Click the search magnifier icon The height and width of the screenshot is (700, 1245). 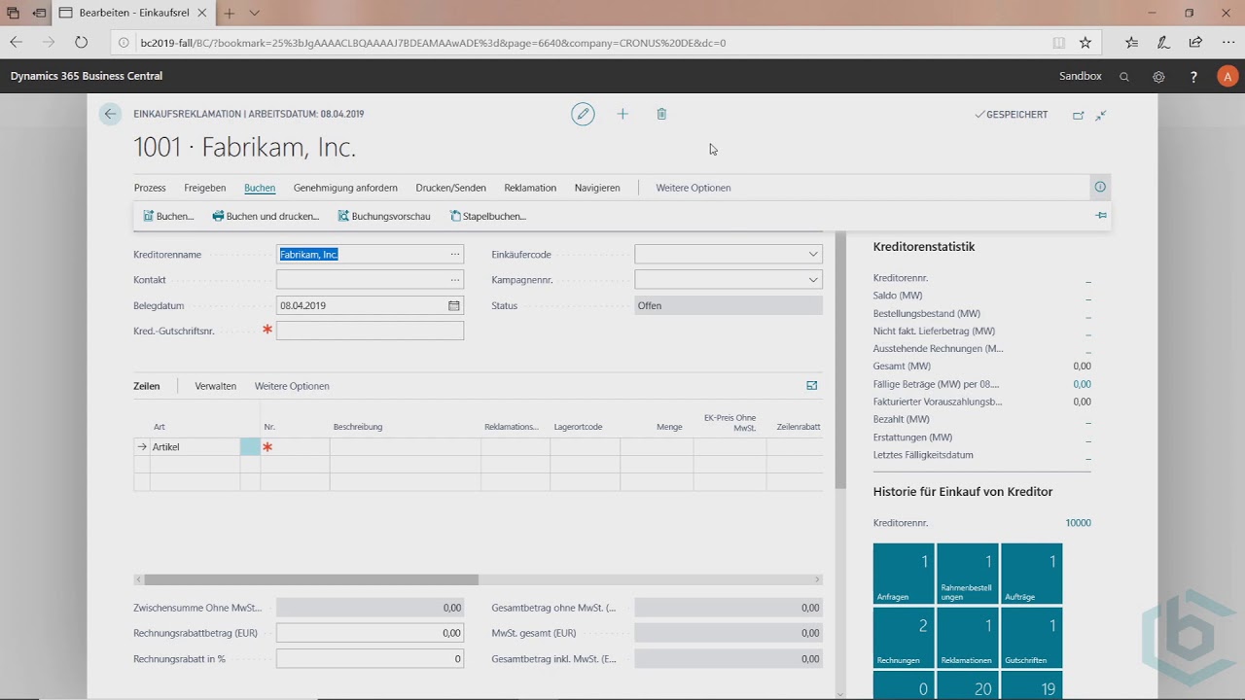[x=1124, y=76]
